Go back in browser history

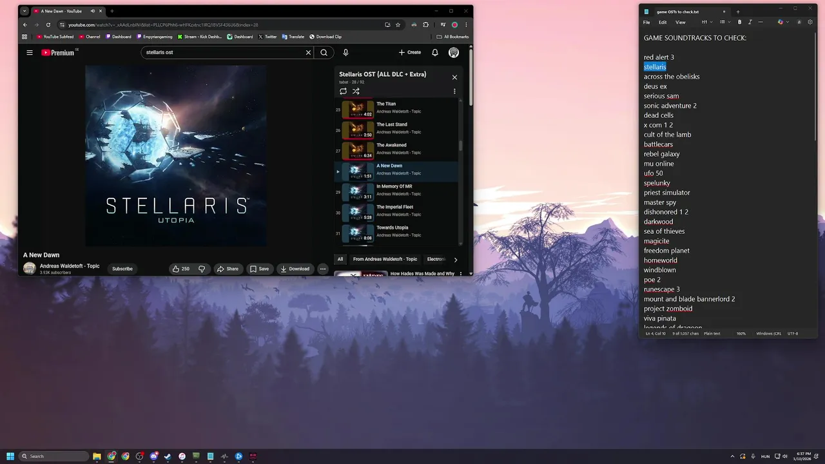25,24
